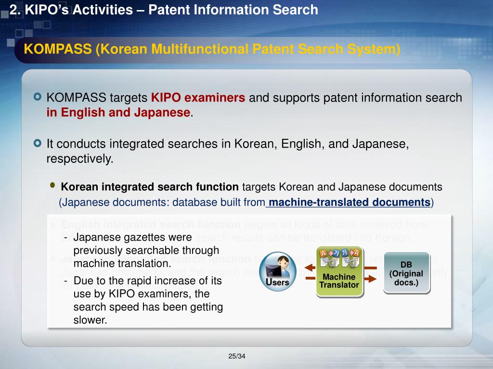Select the yellow KOMPASS heading banner
Screen dimensions: 493x369
tap(212, 49)
